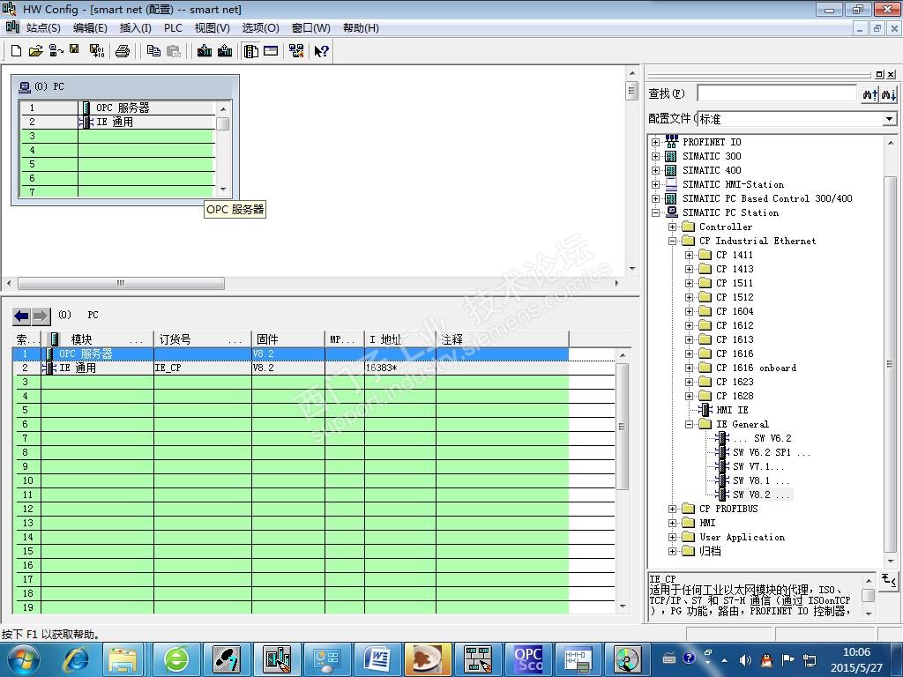The height and width of the screenshot is (677, 903).
Task: Click the search up binoculars icon
Action: [869, 93]
